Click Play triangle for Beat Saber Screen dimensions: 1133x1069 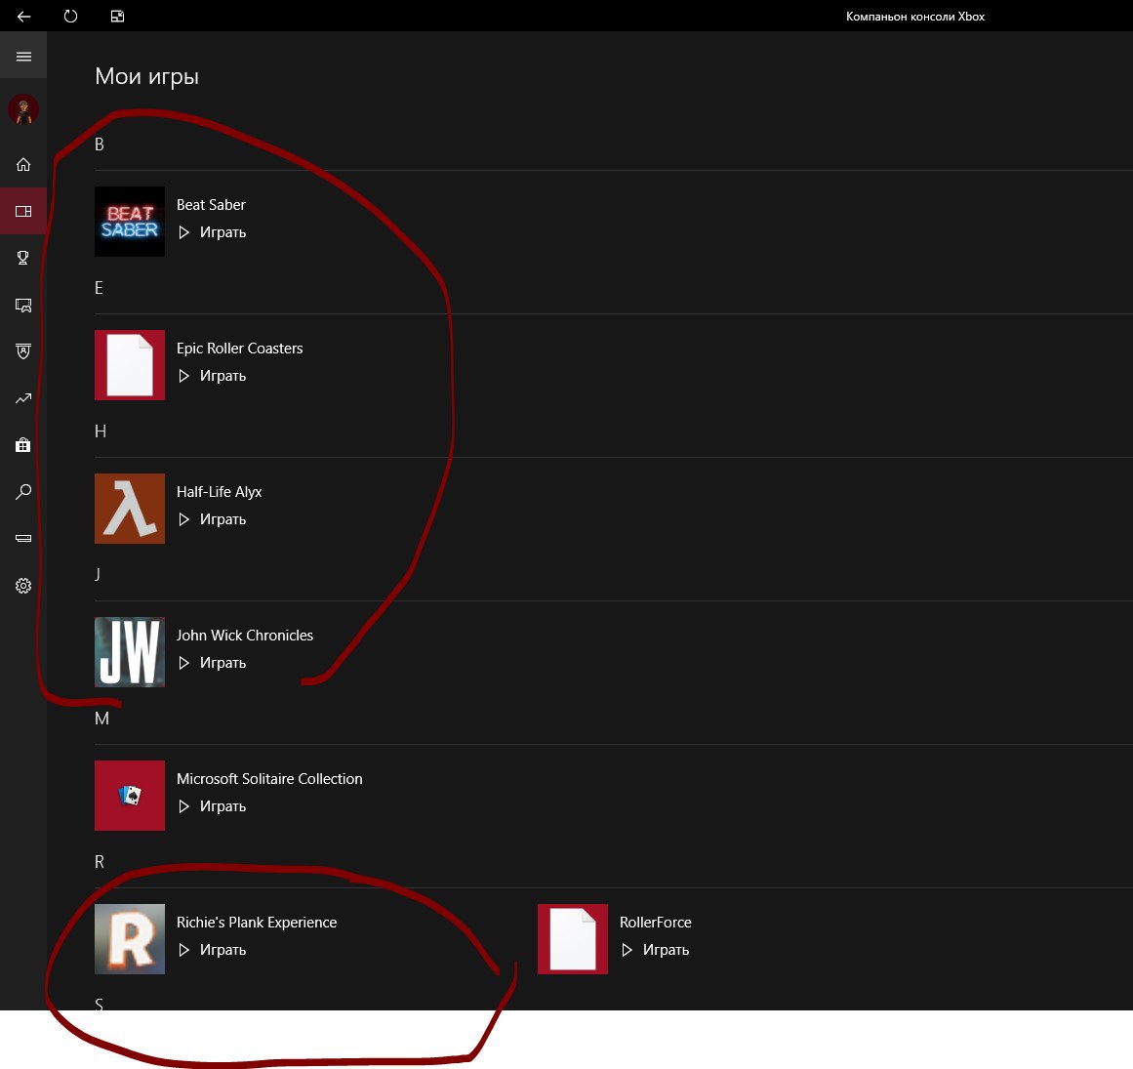pos(184,232)
